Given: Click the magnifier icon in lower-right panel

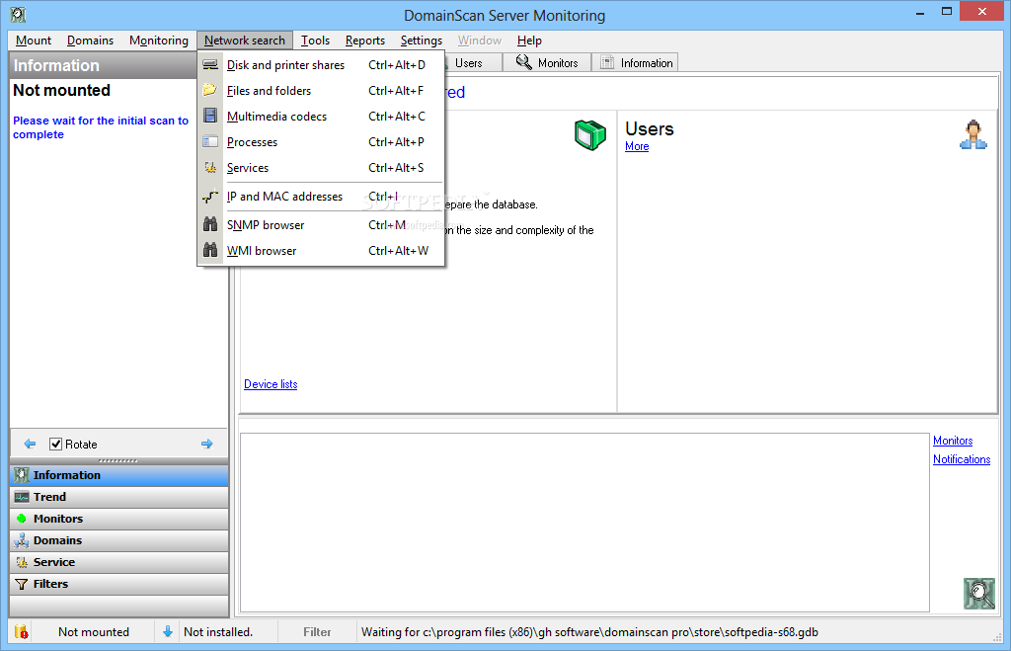Looking at the screenshot, I should tap(978, 594).
